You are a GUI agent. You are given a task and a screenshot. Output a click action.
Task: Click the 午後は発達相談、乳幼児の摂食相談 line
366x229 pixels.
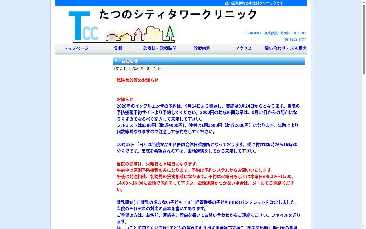coord(206,183)
